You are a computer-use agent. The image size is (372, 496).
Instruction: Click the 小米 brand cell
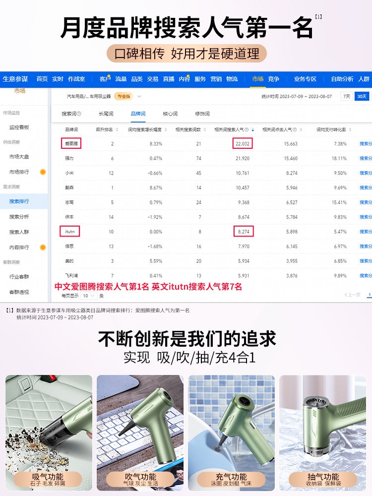tap(69, 173)
